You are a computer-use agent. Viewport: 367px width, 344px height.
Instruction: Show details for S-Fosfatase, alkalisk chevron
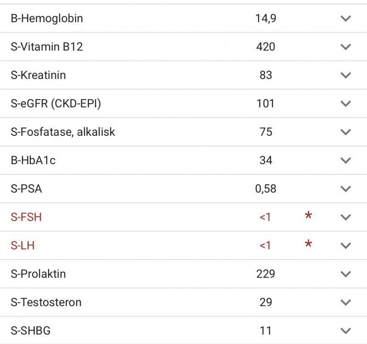click(x=345, y=132)
